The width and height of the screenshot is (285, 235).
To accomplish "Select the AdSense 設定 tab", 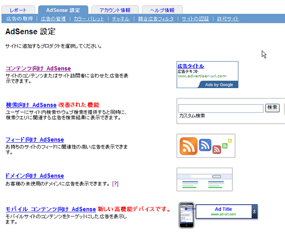I will pos(63,10).
